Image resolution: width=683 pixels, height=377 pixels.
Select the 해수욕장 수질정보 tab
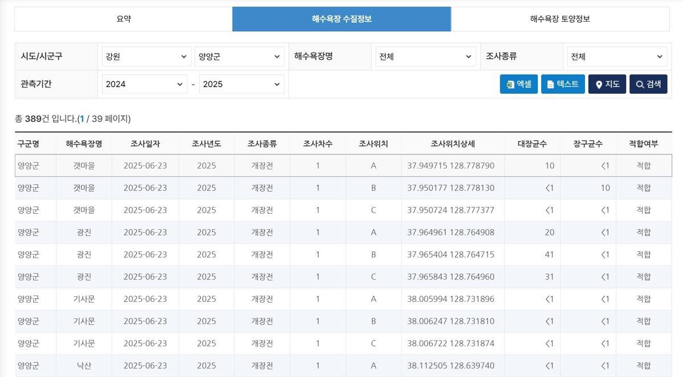(341, 19)
